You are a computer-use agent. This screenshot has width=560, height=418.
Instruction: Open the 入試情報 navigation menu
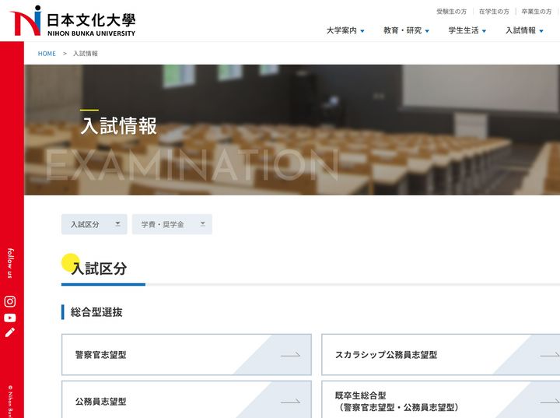[x=524, y=30]
